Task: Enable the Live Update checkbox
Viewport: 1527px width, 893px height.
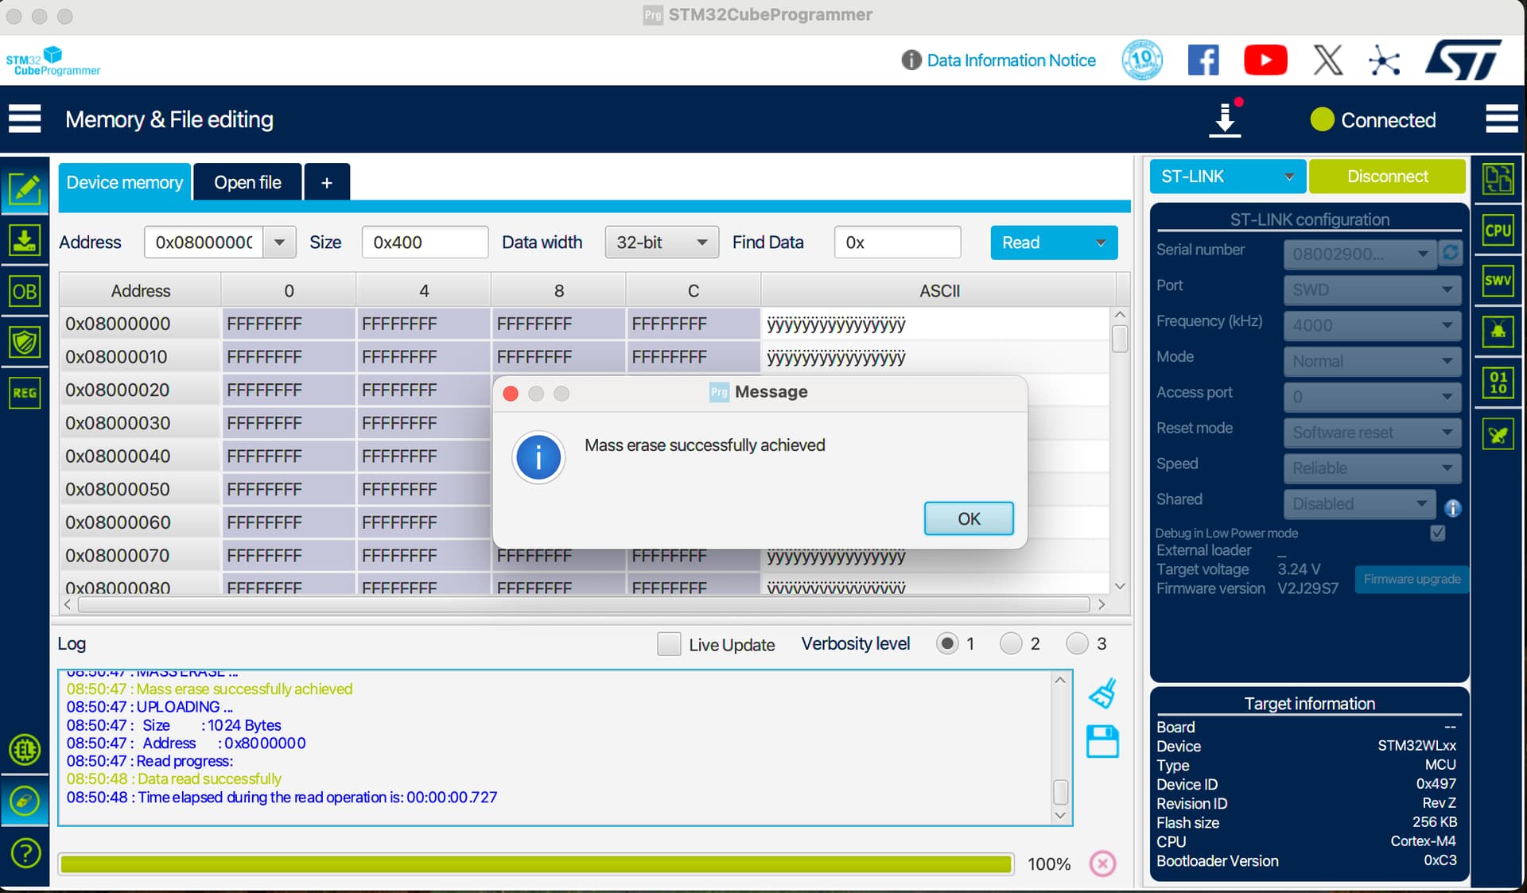Action: (669, 644)
